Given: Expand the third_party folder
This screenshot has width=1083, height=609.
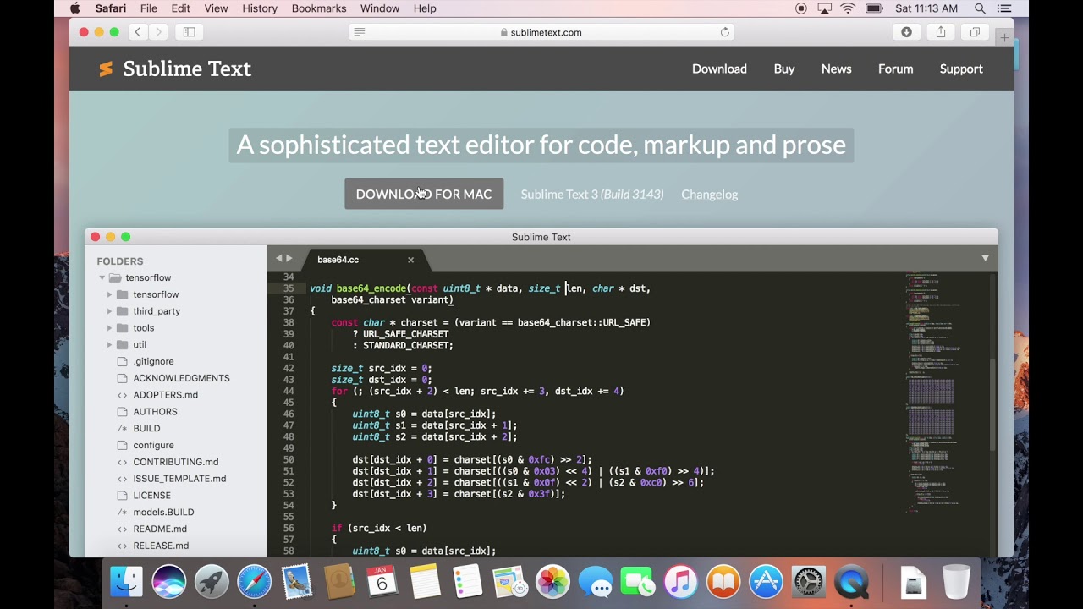Looking at the screenshot, I should 109,311.
